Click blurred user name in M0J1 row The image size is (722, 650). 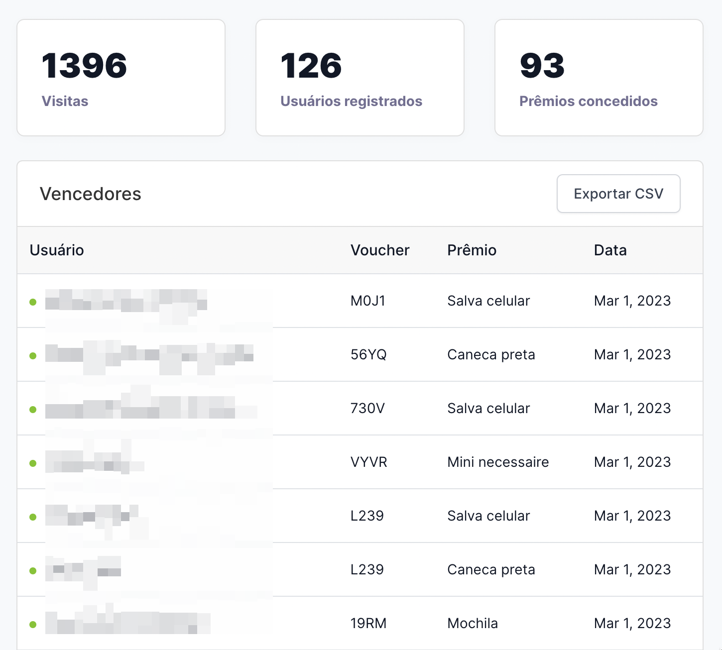126,300
